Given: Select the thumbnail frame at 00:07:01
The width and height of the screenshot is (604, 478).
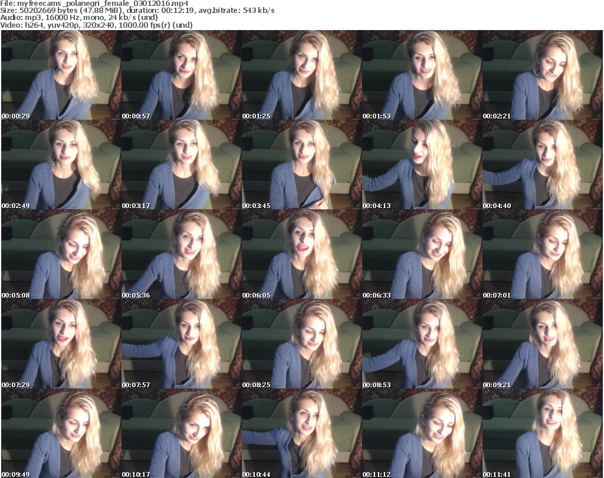Looking at the screenshot, I should (x=542, y=255).
